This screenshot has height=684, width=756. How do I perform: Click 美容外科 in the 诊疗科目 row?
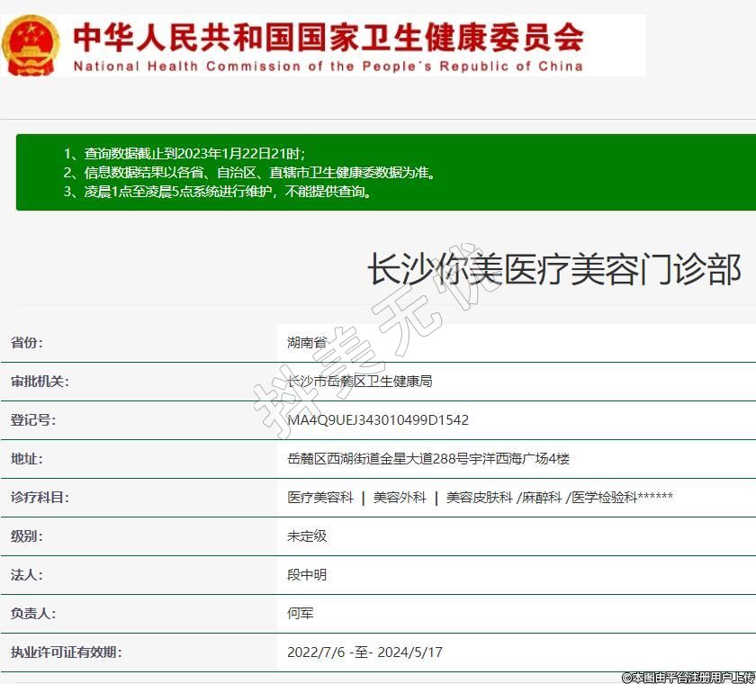(400, 498)
